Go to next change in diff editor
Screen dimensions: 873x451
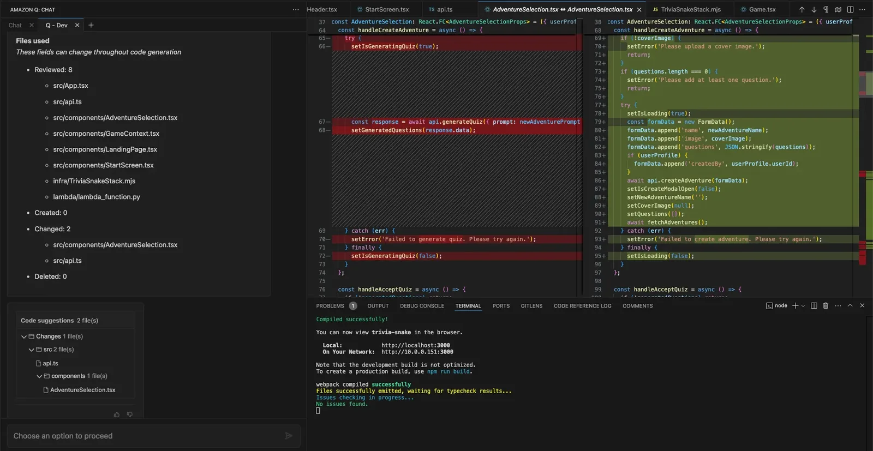(814, 9)
